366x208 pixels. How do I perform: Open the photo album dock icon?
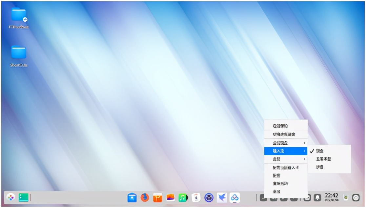pyautogui.click(x=171, y=198)
